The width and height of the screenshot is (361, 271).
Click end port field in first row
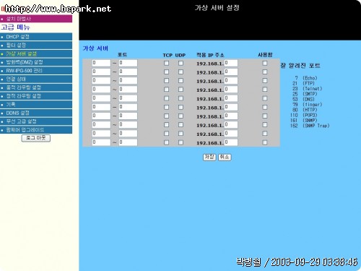coord(128,63)
